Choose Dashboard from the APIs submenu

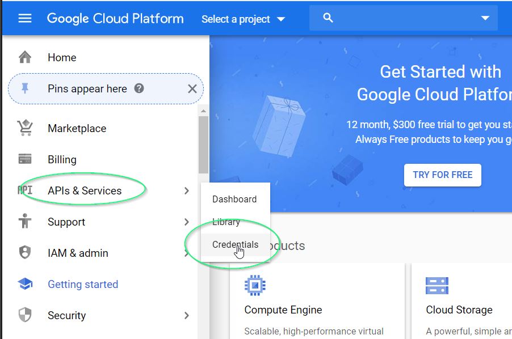235,199
